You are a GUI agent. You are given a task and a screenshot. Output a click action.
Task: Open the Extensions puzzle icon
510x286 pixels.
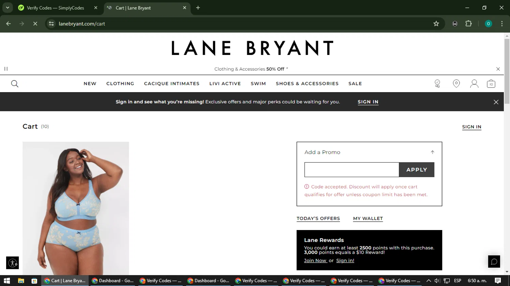coord(469,24)
